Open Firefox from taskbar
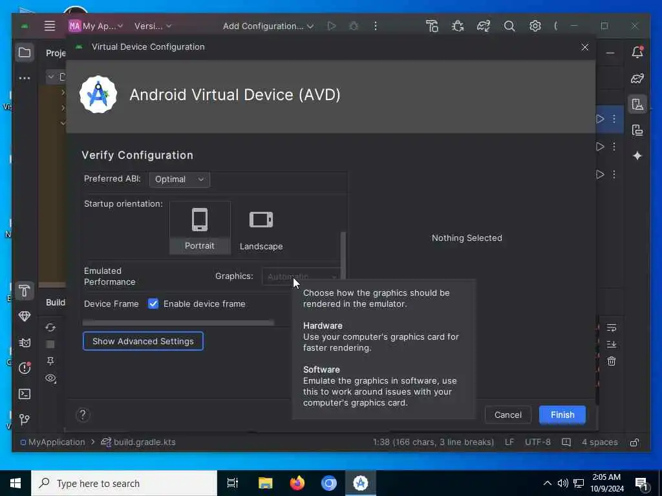662x496 pixels. 297,483
